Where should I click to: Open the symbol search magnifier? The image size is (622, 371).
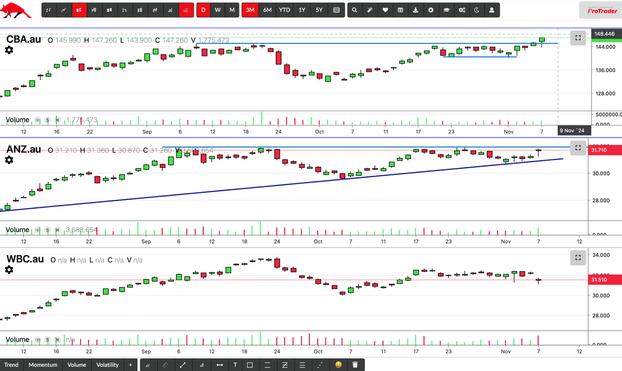354,10
